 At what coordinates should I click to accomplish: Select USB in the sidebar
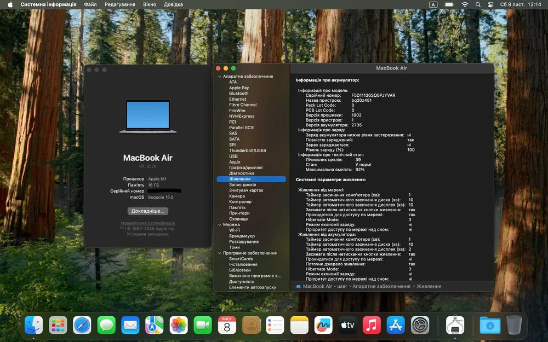(x=233, y=156)
